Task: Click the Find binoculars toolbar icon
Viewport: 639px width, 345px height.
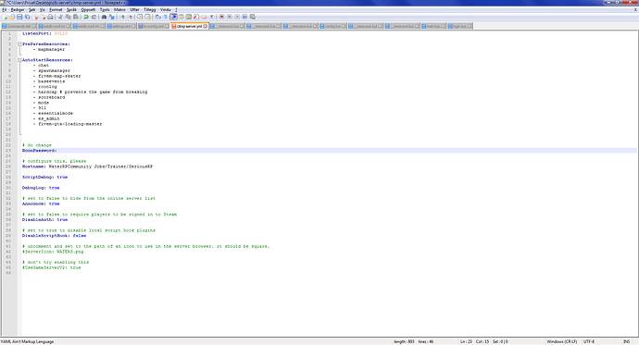Action: click(x=104, y=17)
